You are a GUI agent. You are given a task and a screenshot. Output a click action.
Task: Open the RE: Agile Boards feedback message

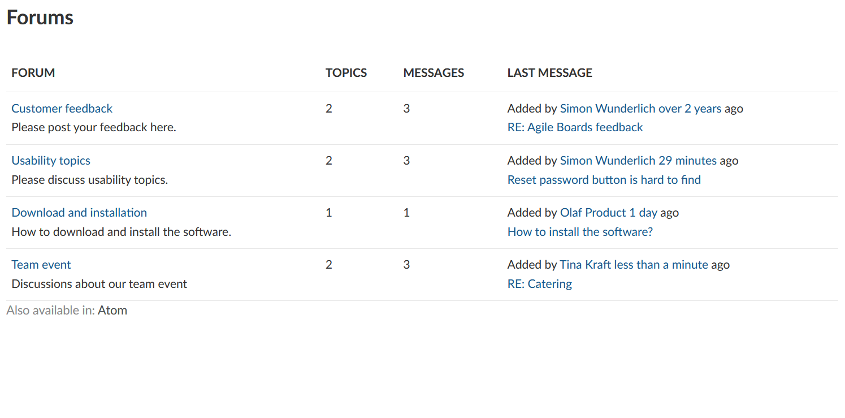click(x=575, y=127)
